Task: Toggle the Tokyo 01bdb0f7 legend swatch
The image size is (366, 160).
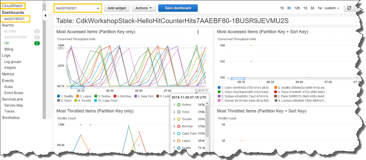Action: coord(276,92)
